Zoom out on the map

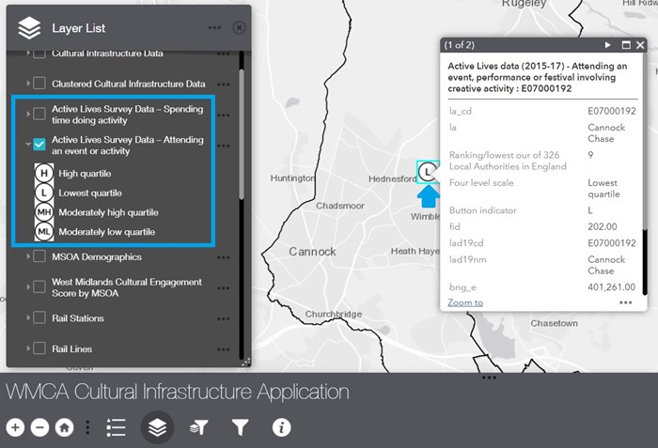(39, 427)
